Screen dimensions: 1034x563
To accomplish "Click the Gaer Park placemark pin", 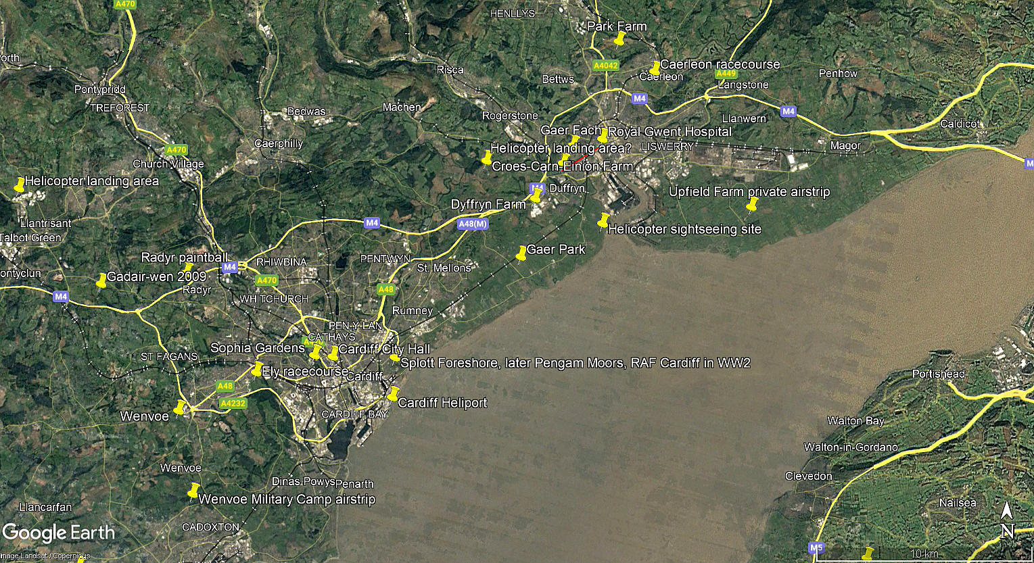I will (521, 253).
